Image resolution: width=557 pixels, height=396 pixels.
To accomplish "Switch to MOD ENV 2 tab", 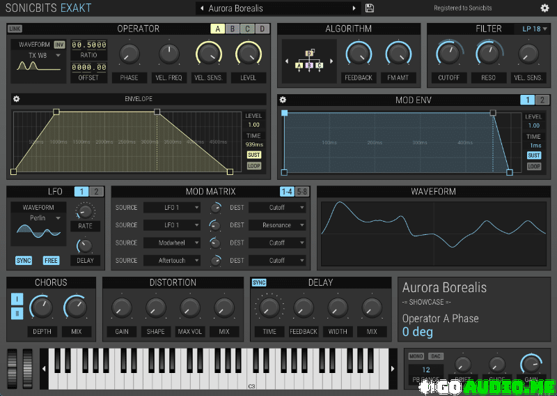I will [x=542, y=100].
